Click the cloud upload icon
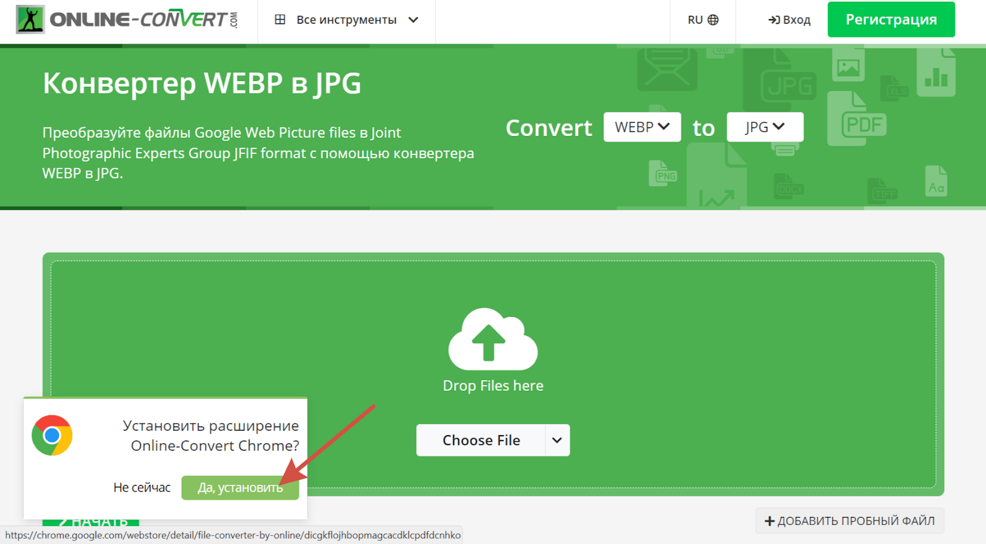 (492, 338)
